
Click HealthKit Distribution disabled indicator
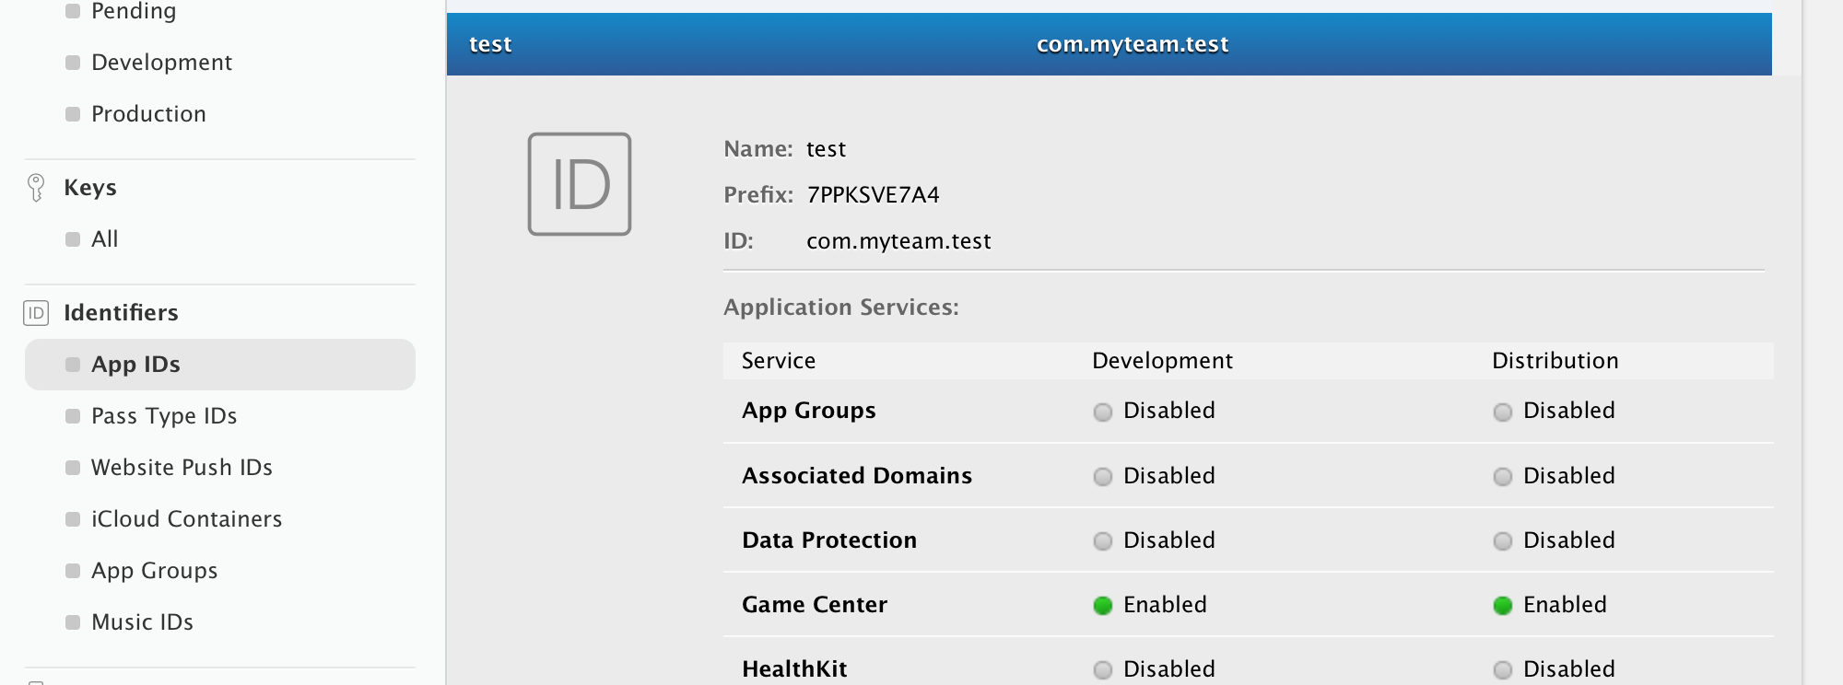[1502, 669]
